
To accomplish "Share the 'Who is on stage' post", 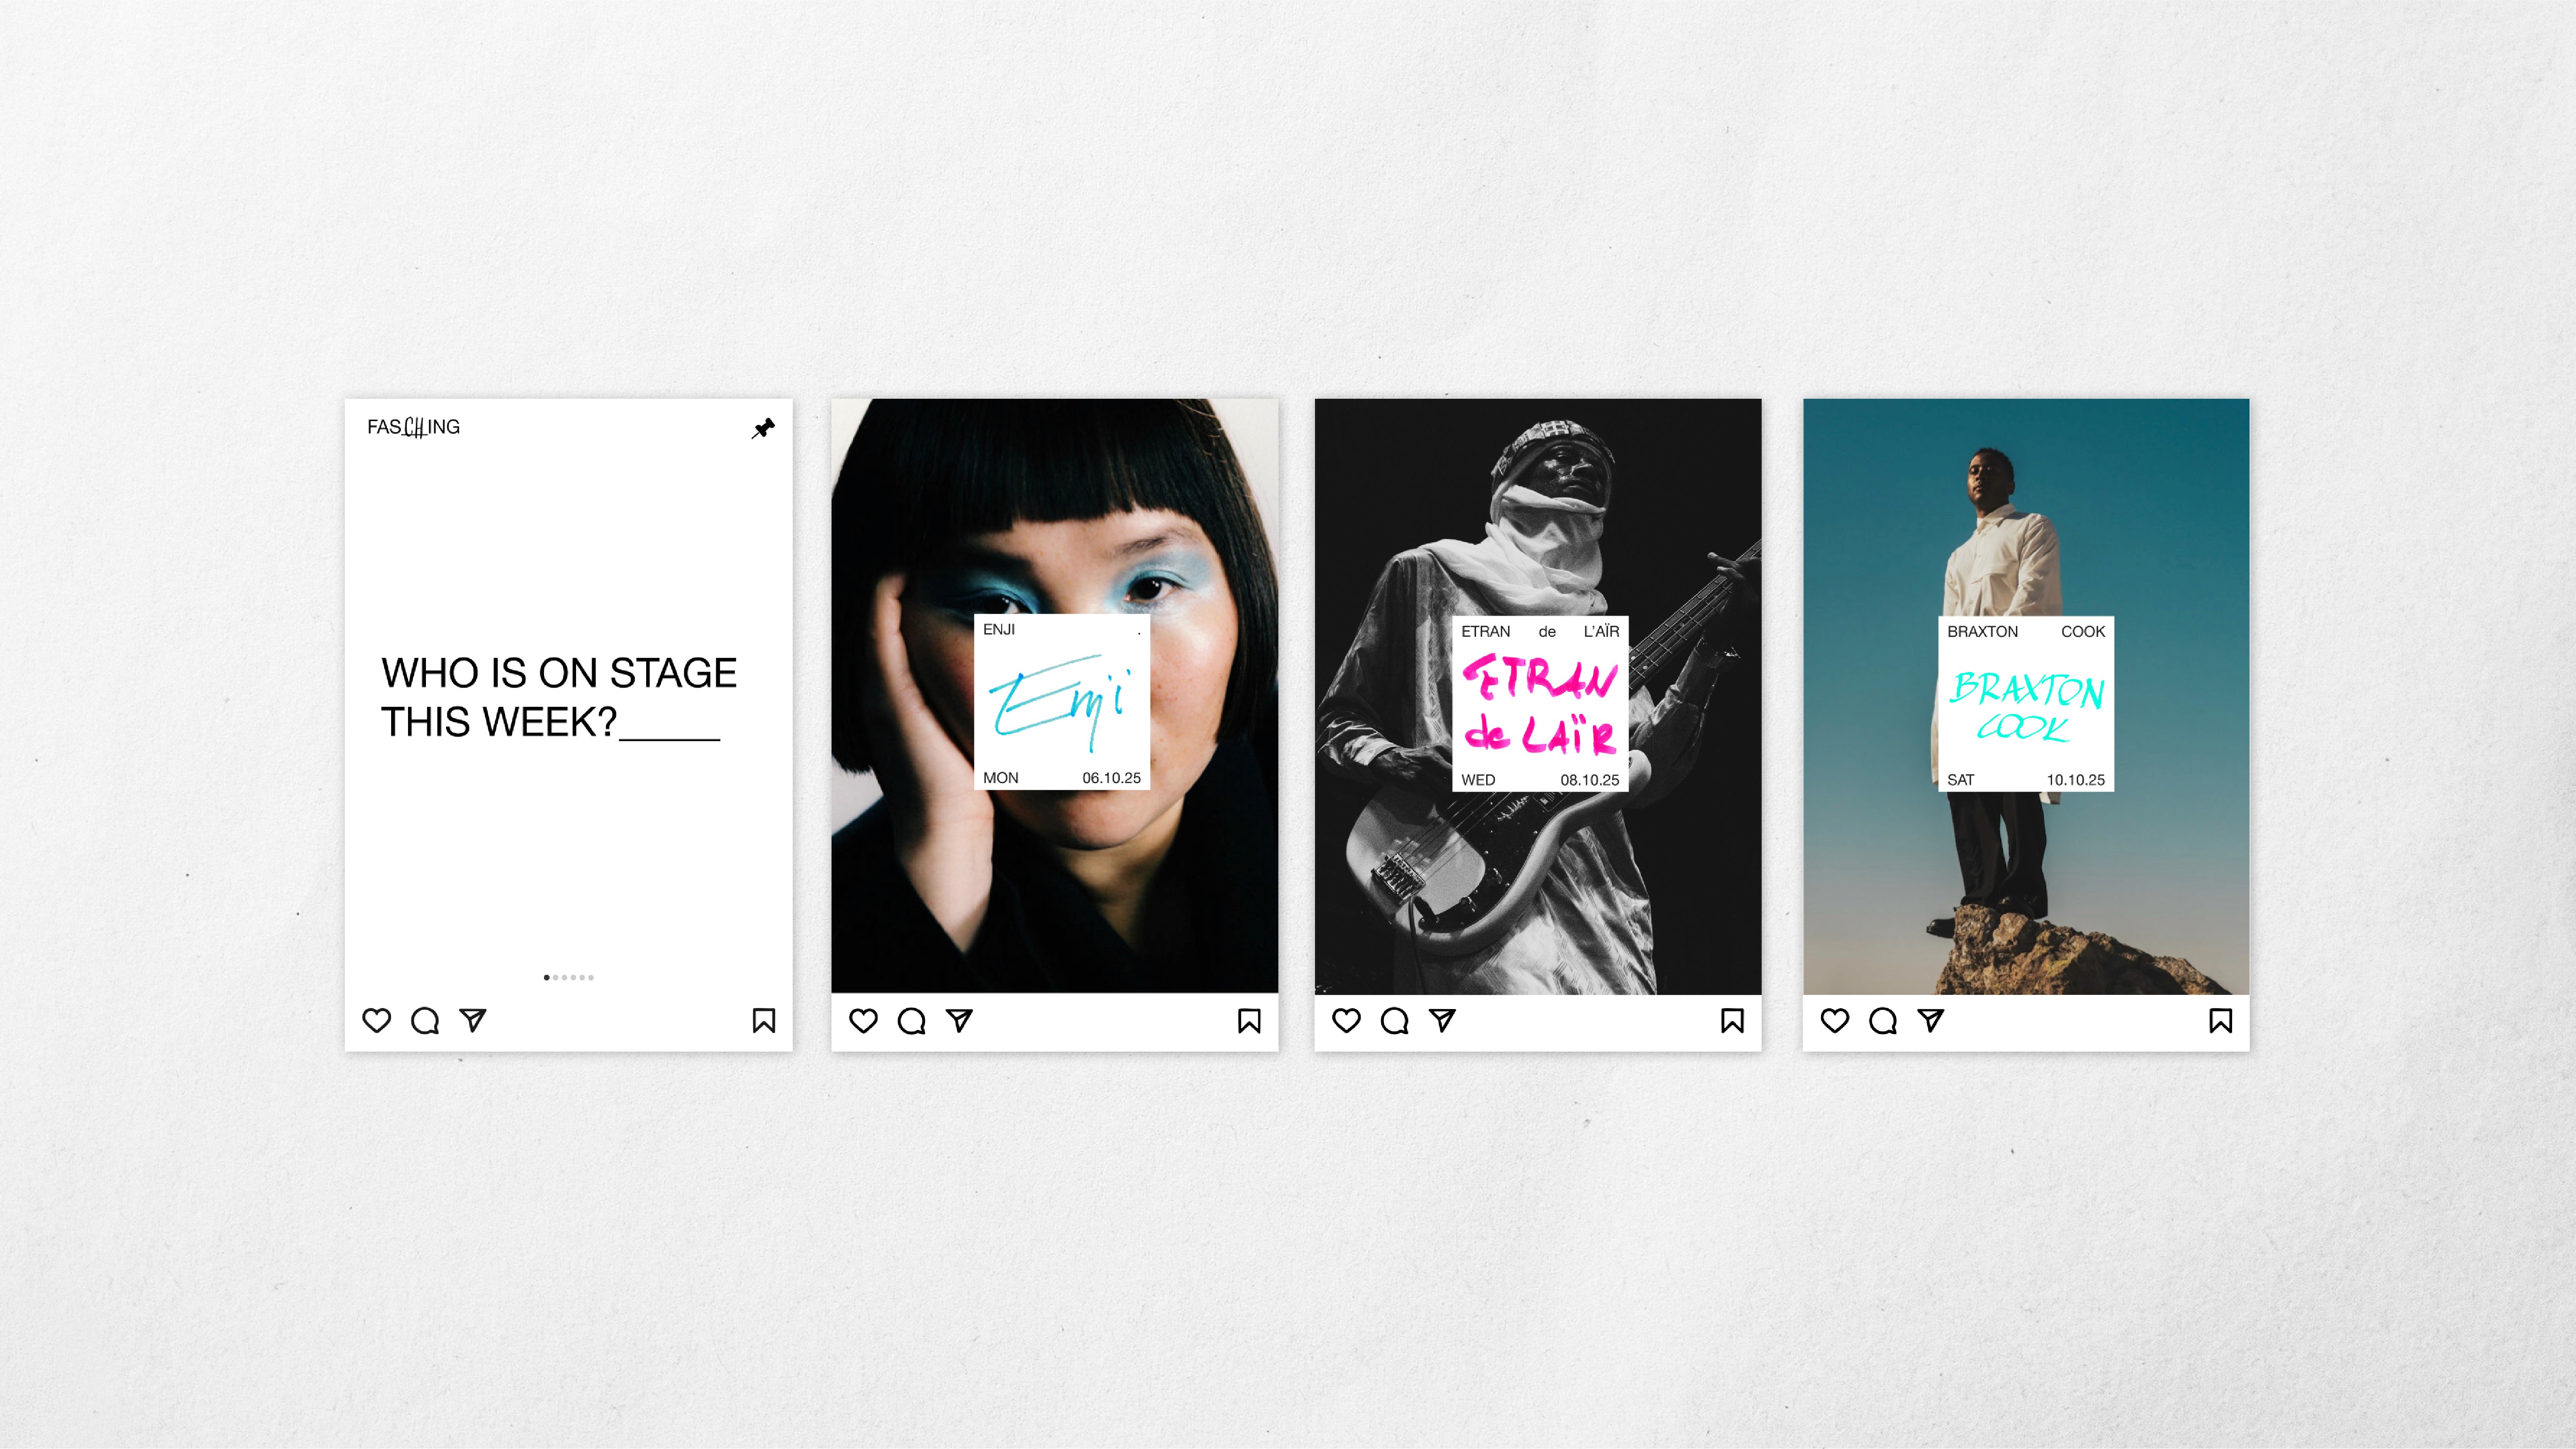I will [x=473, y=1020].
